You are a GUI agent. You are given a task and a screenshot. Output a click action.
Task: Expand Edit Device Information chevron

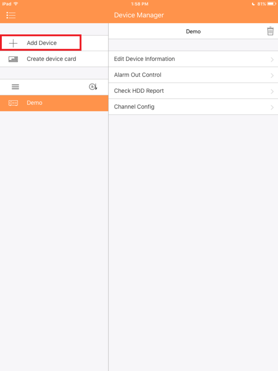tap(272, 59)
